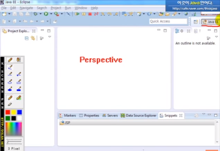
Task: Click the Debug bug icon
Action: pyautogui.click(x=35, y=14)
